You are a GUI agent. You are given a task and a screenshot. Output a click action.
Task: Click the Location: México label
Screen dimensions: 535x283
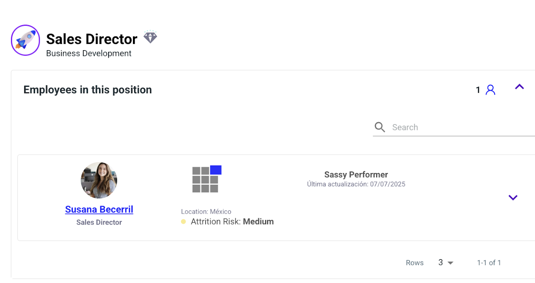click(x=206, y=212)
